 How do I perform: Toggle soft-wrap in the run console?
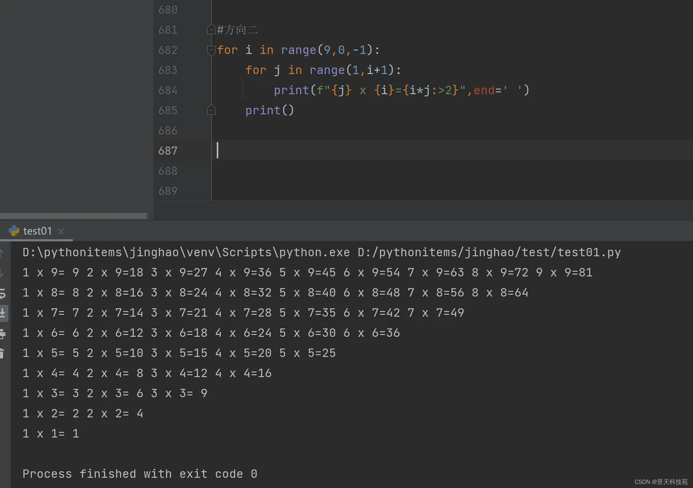(x=2, y=293)
